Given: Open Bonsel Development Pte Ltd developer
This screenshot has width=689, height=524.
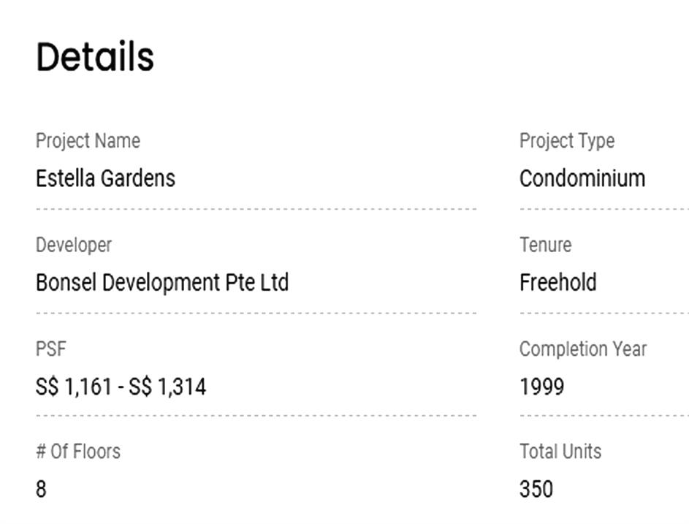Looking at the screenshot, I should (161, 283).
